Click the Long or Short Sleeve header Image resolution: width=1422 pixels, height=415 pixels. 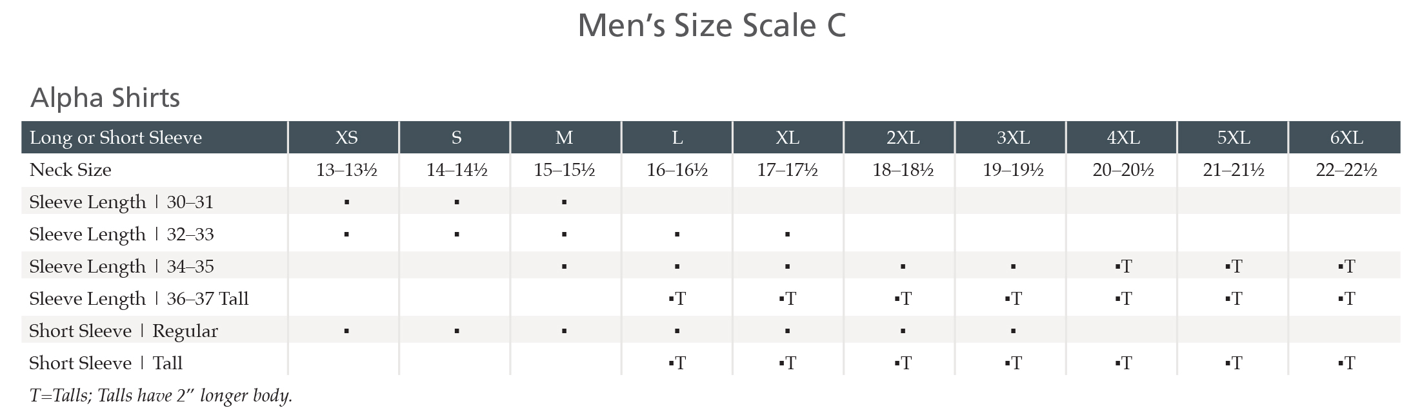116,137
